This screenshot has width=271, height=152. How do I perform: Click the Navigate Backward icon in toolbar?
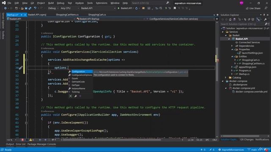(5, 8)
